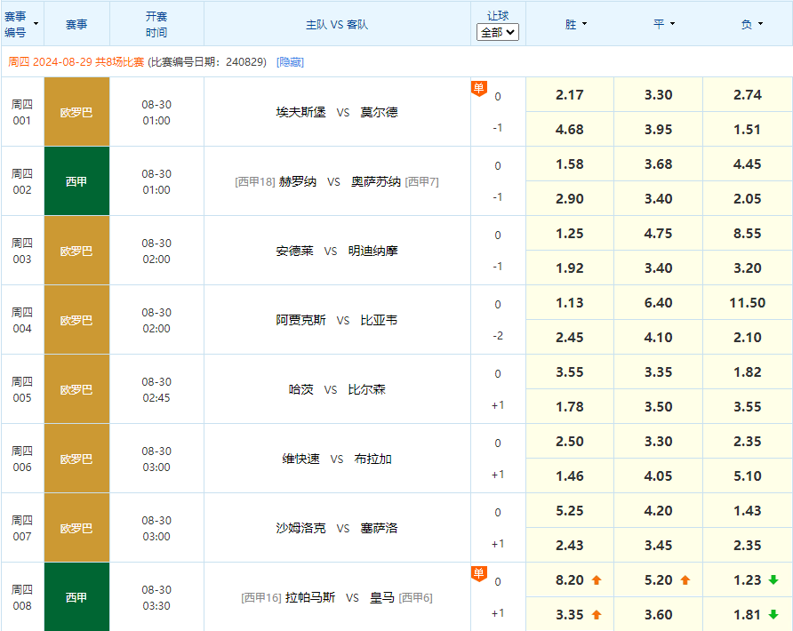Screen dimensions: 793x631
Task: Select win odds 2.17 for 埃夫斯堡 vs 莫尔德
Action: [x=570, y=94]
